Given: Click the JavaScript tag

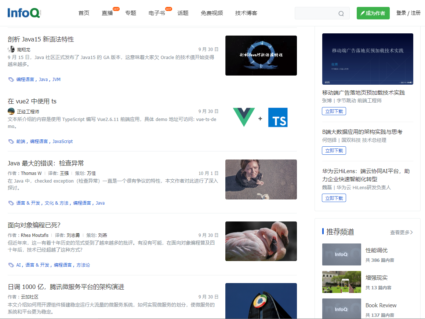Looking at the screenshot, I should (63, 142).
